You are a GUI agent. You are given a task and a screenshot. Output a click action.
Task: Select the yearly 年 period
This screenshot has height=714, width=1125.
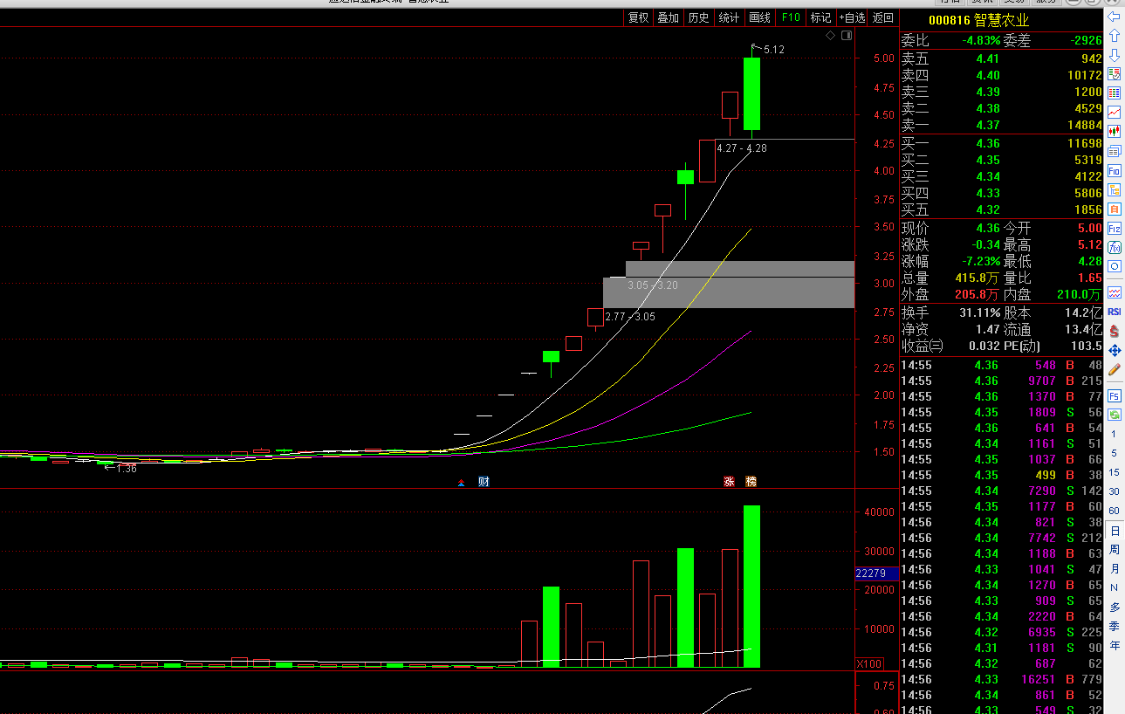click(x=1114, y=645)
